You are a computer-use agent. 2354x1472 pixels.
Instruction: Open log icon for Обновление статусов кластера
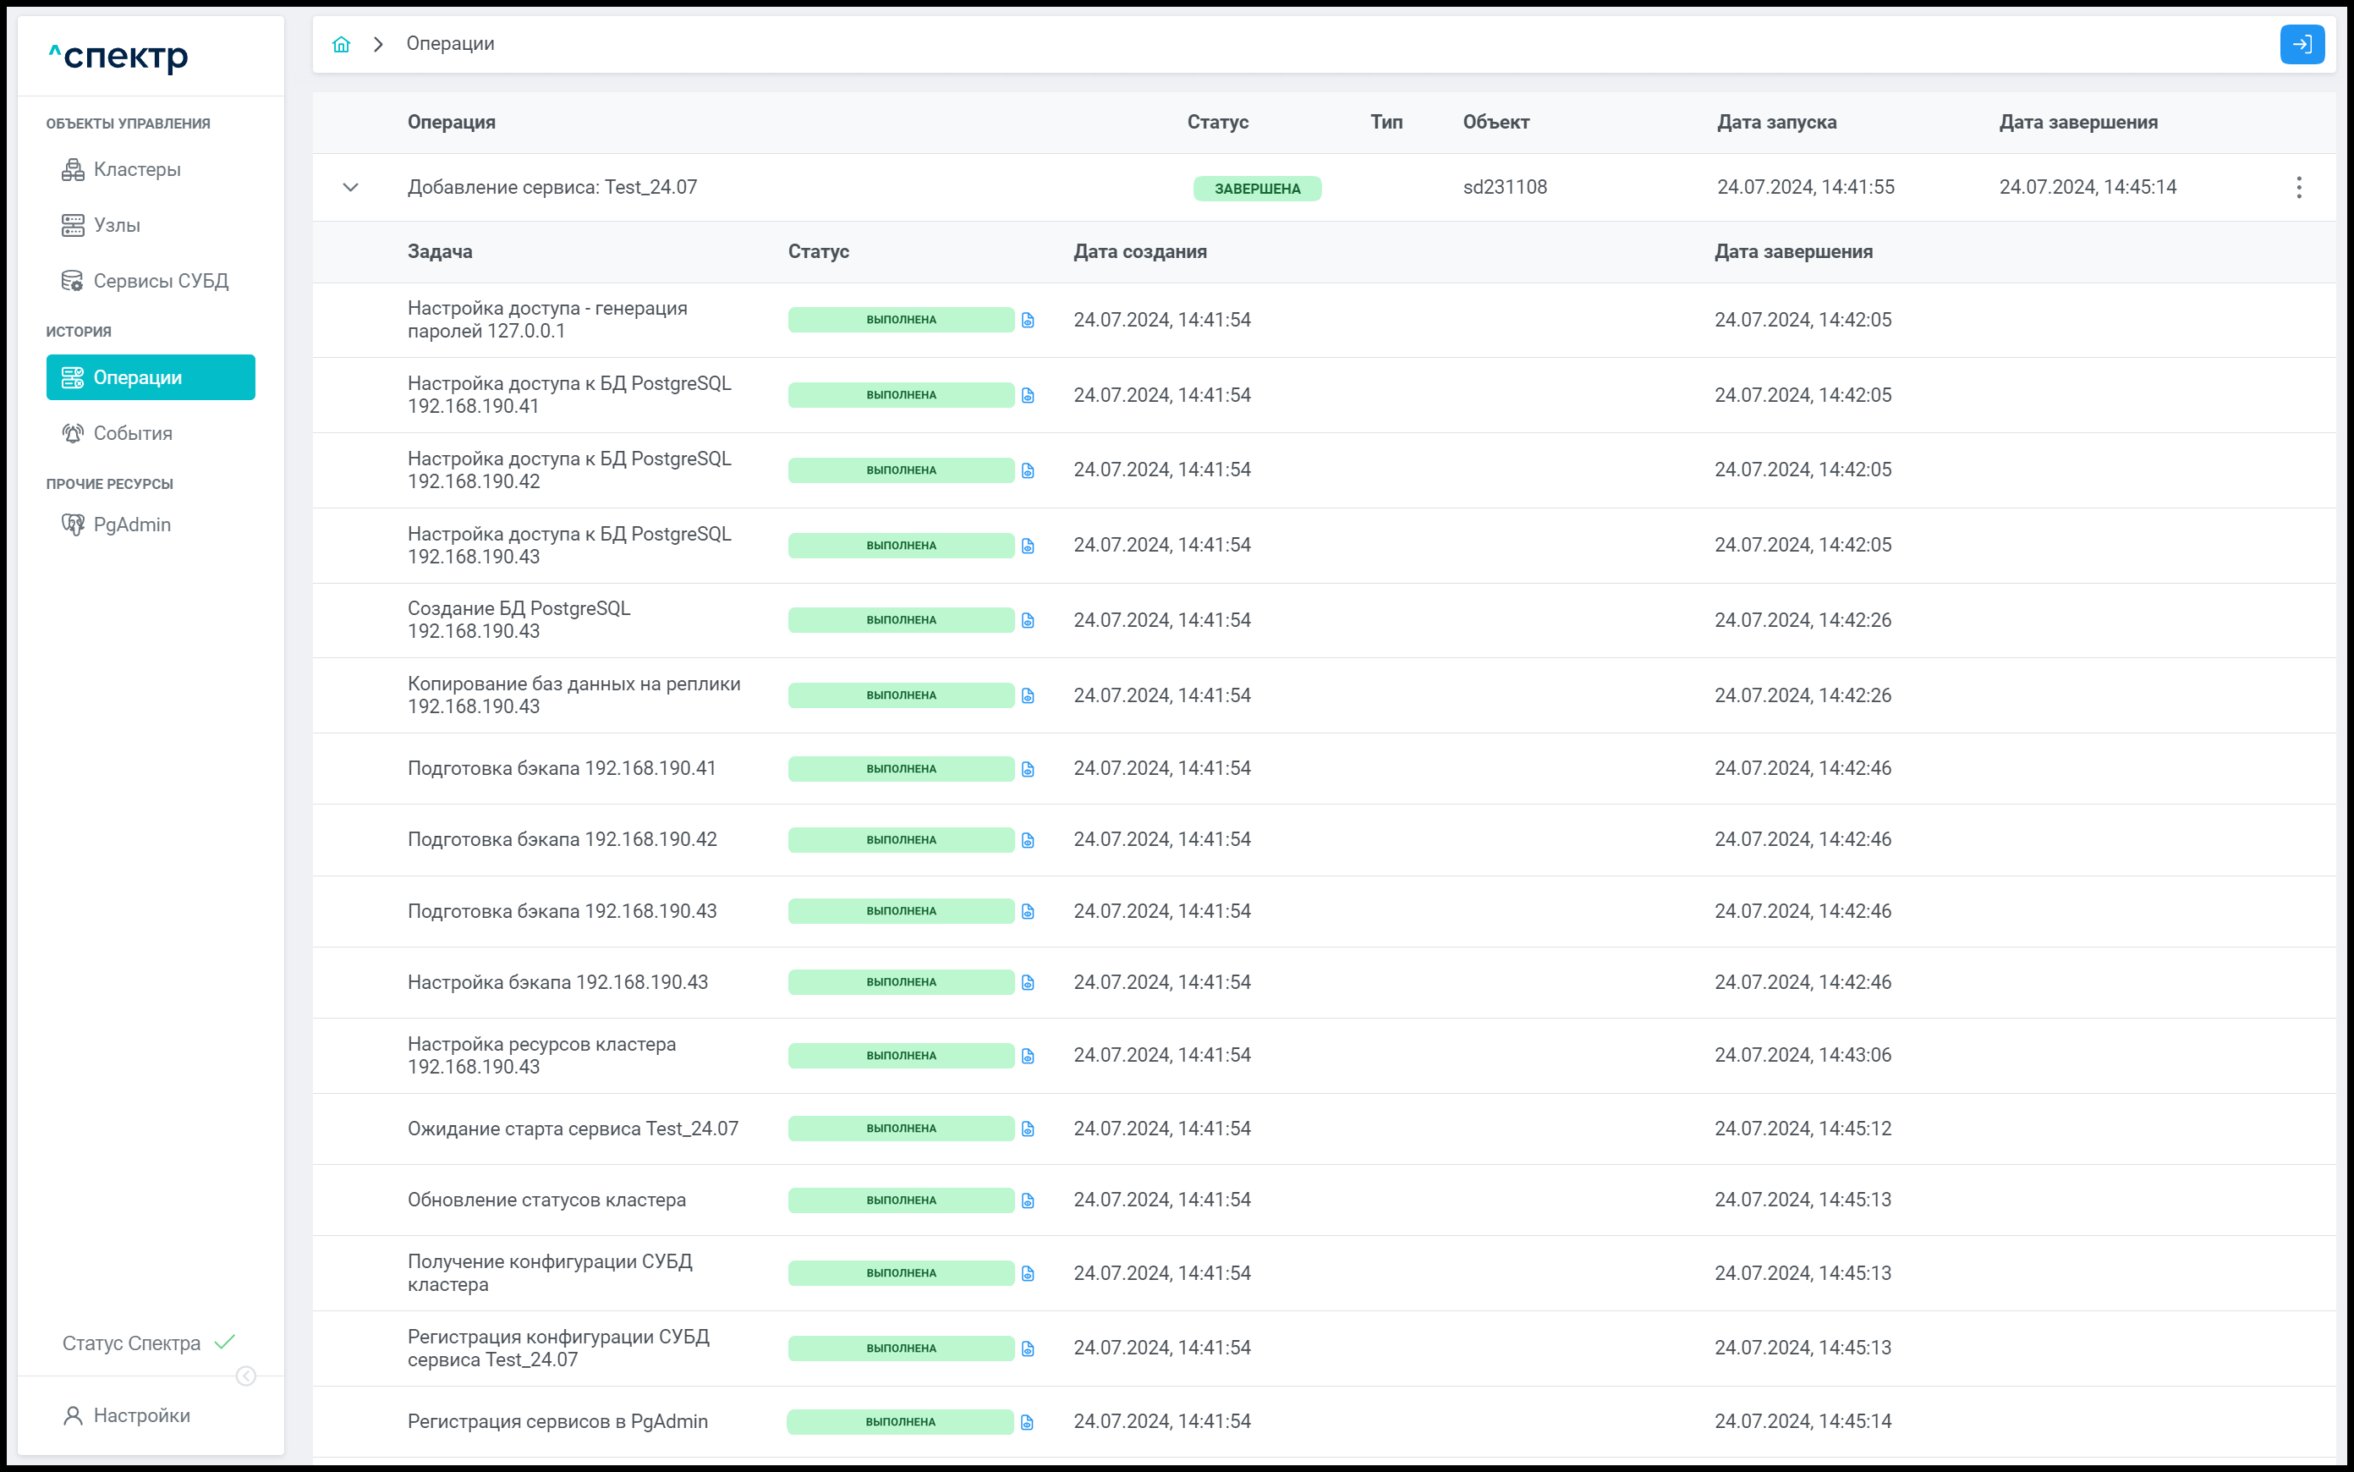[1028, 1200]
